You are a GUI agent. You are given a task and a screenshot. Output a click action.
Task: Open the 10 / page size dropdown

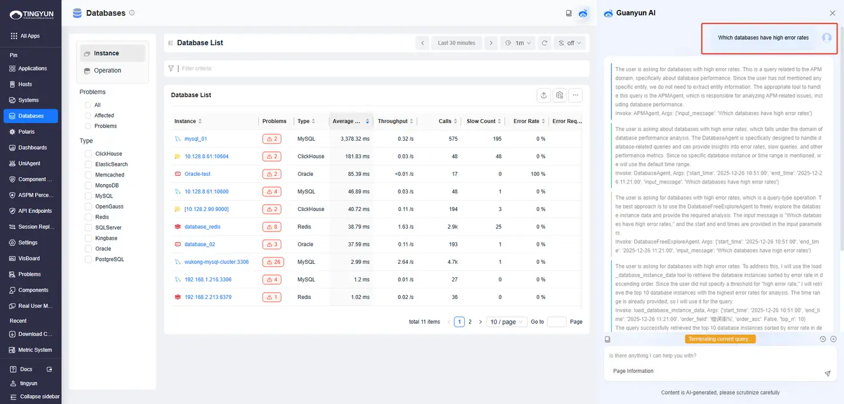(x=508, y=322)
